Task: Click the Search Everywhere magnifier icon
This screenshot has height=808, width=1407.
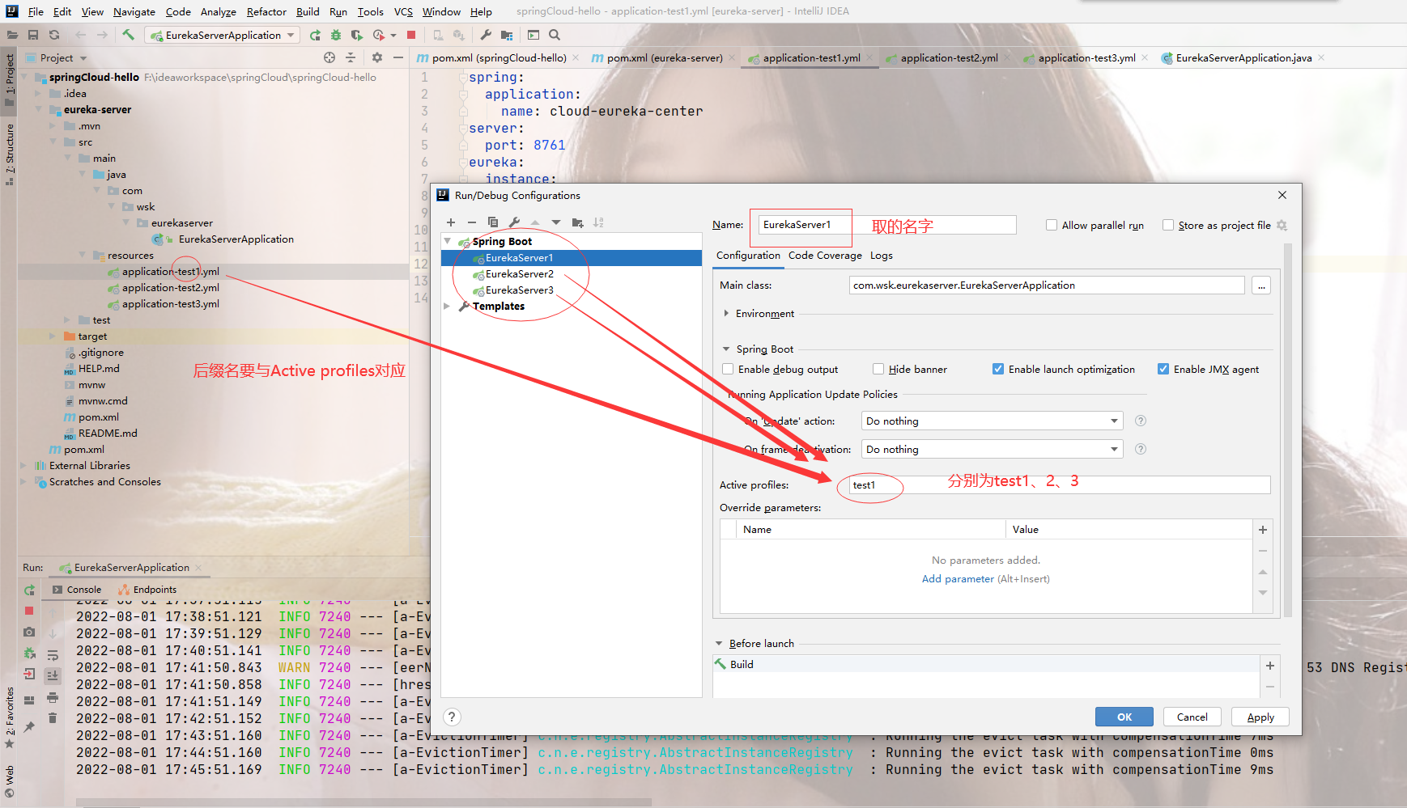Action: pos(555,35)
